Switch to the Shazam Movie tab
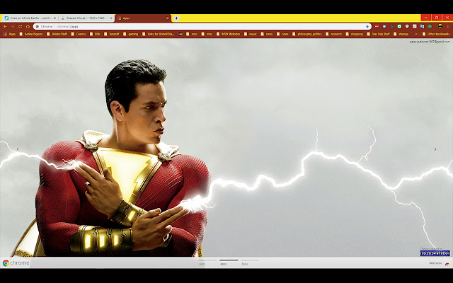This screenshot has width=453, height=283. coord(86,18)
